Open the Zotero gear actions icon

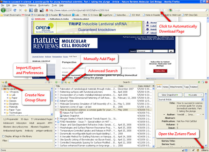pos(49,82)
